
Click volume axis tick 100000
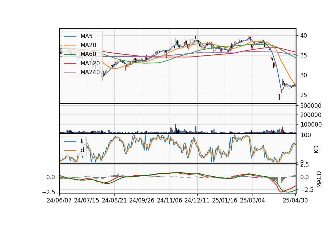coord(311,124)
